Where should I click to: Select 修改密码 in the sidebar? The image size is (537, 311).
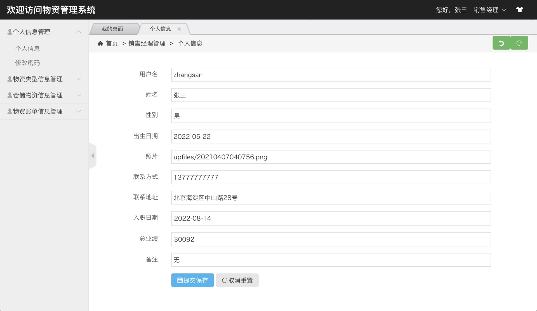(27, 63)
